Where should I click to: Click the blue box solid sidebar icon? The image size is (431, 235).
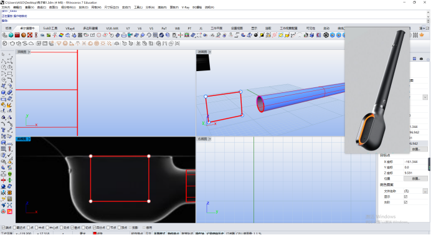click(x=3, y=92)
